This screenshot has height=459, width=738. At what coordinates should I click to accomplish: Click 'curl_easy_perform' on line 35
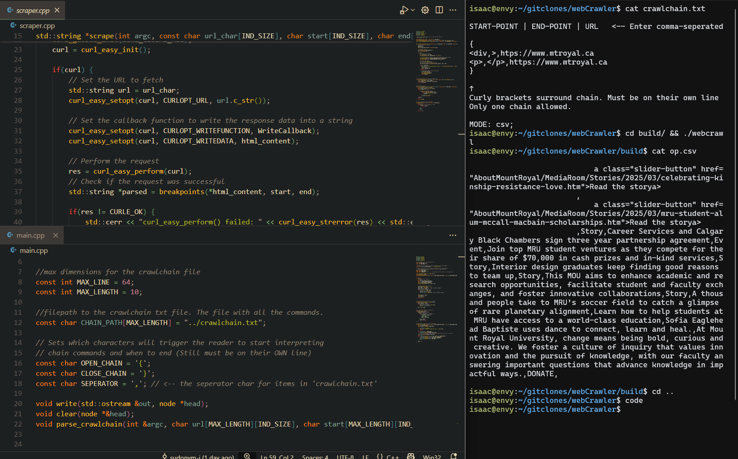128,171
